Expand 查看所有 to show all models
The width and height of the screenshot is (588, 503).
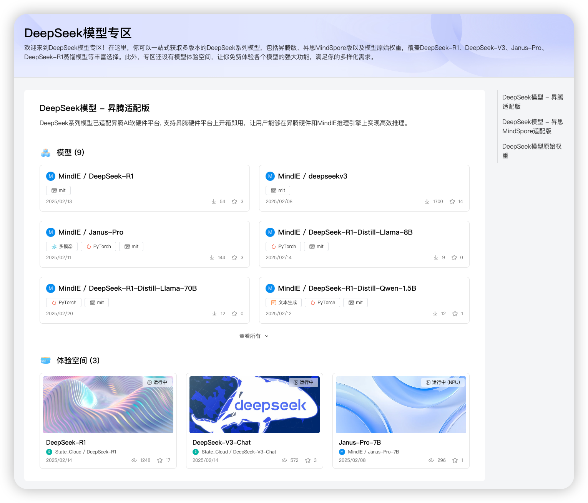pos(250,336)
